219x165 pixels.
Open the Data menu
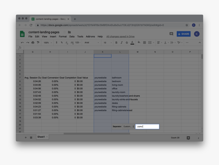(x=72, y=37)
